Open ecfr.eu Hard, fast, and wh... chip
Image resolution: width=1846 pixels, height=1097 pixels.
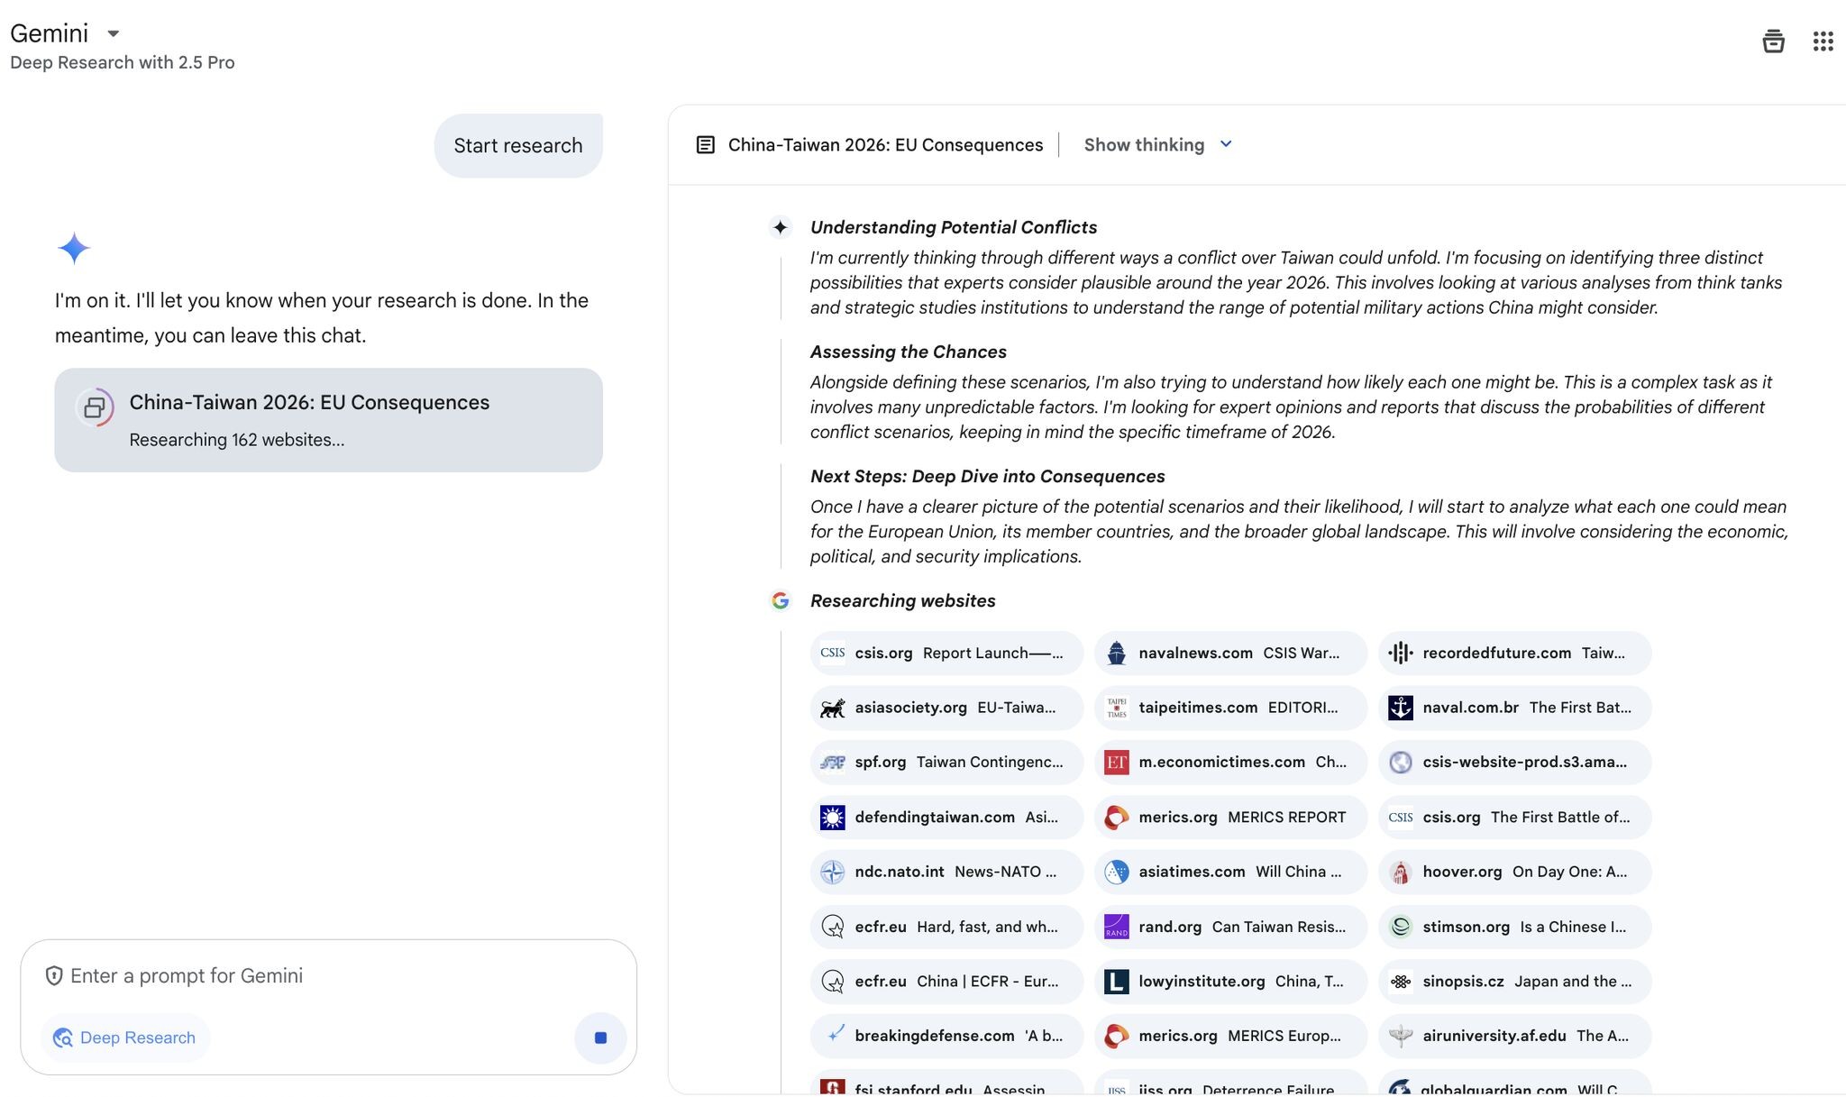[x=946, y=927]
